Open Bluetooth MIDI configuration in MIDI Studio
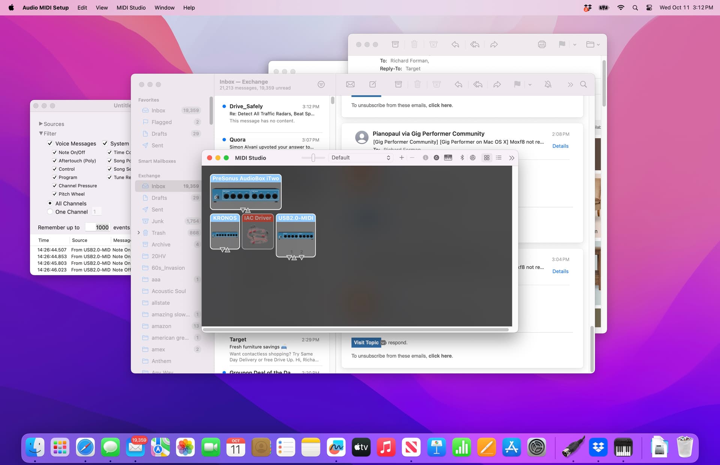This screenshot has height=465, width=720. tap(462, 158)
